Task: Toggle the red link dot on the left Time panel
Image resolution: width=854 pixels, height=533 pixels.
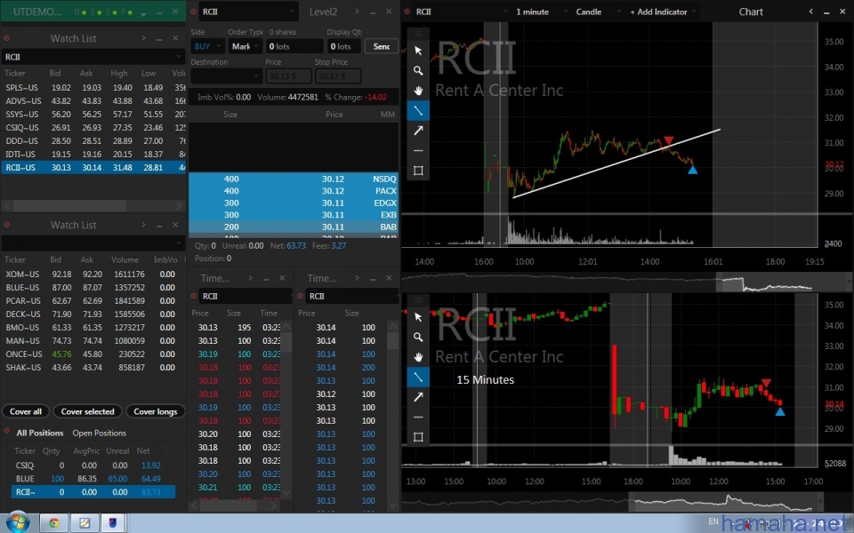Action: coord(193,296)
